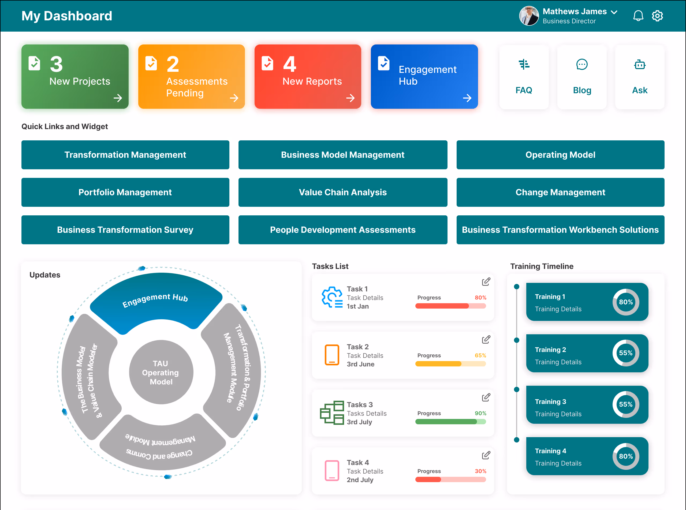Open Operating Model quick link
686x510 pixels.
click(x=560, y=155)
